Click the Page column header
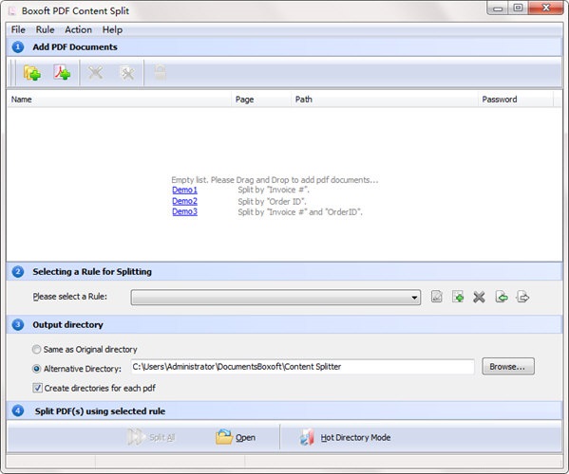569x474 pixels. (260, 100)
